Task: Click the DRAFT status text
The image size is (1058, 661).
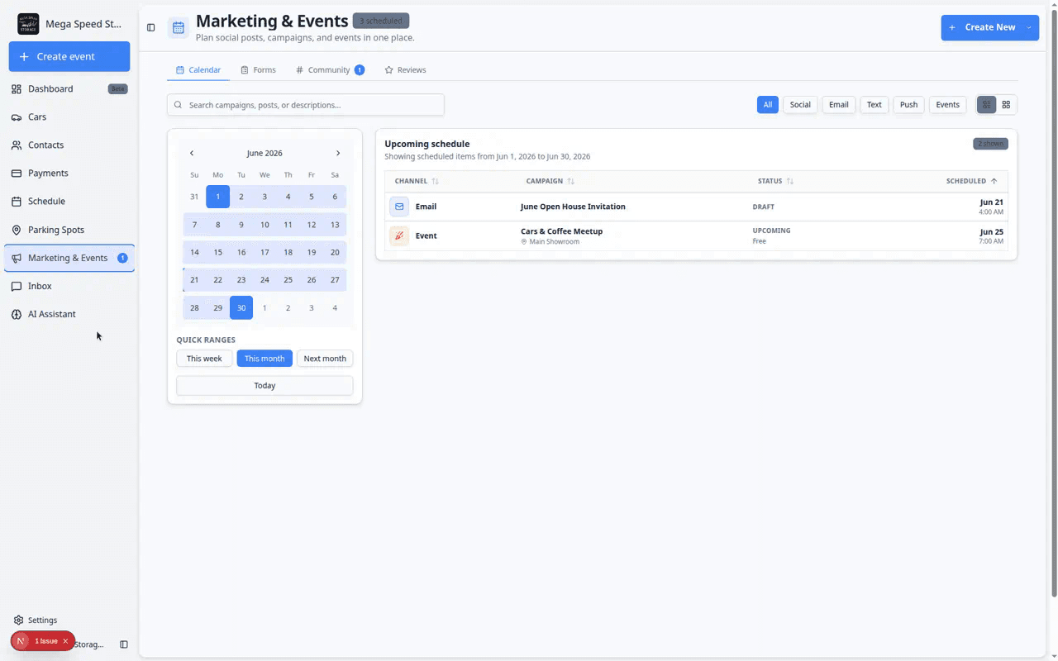Action: click(x=763, y=207)
